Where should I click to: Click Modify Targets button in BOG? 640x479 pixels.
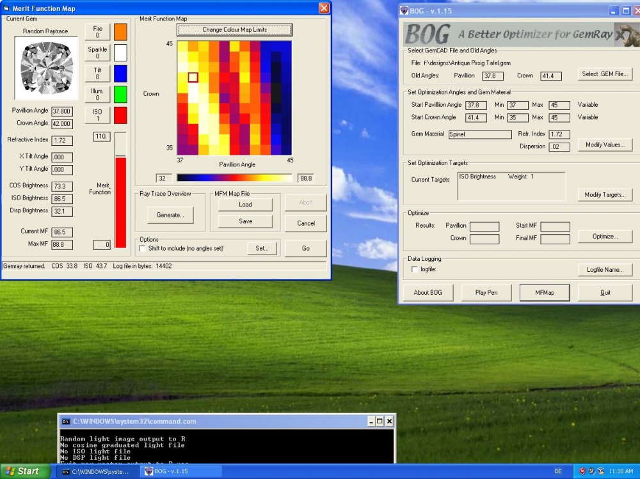(605, 194)
